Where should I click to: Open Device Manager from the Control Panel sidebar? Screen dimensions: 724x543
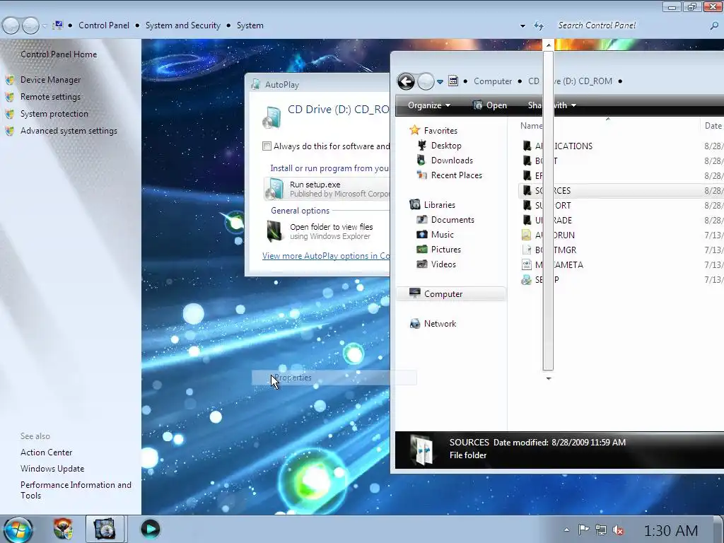tap(50, 80)
